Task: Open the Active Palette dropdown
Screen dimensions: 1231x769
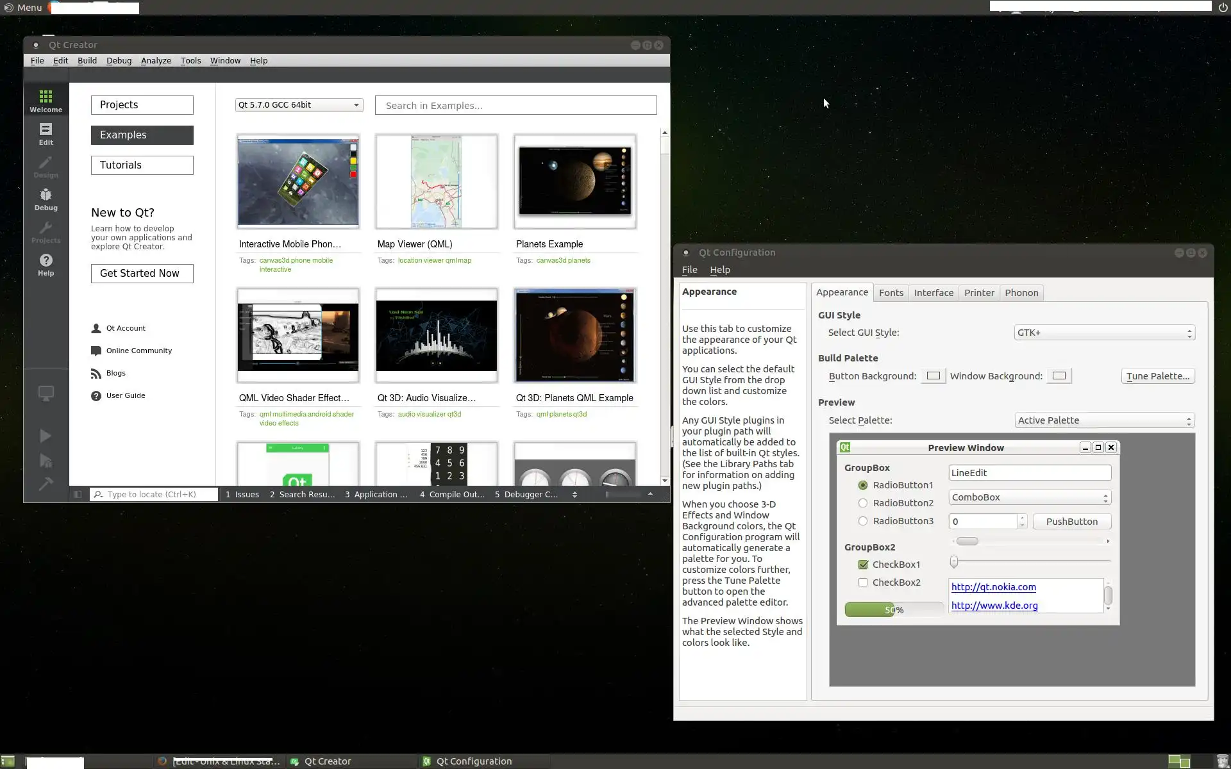Action: 1104,420
